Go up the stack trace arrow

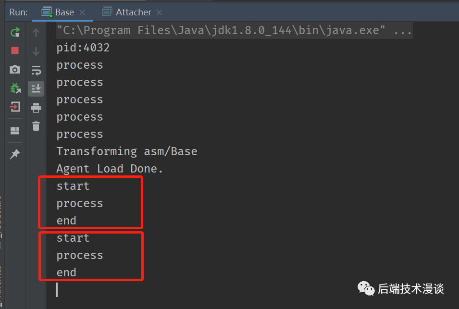pos(36,33)
